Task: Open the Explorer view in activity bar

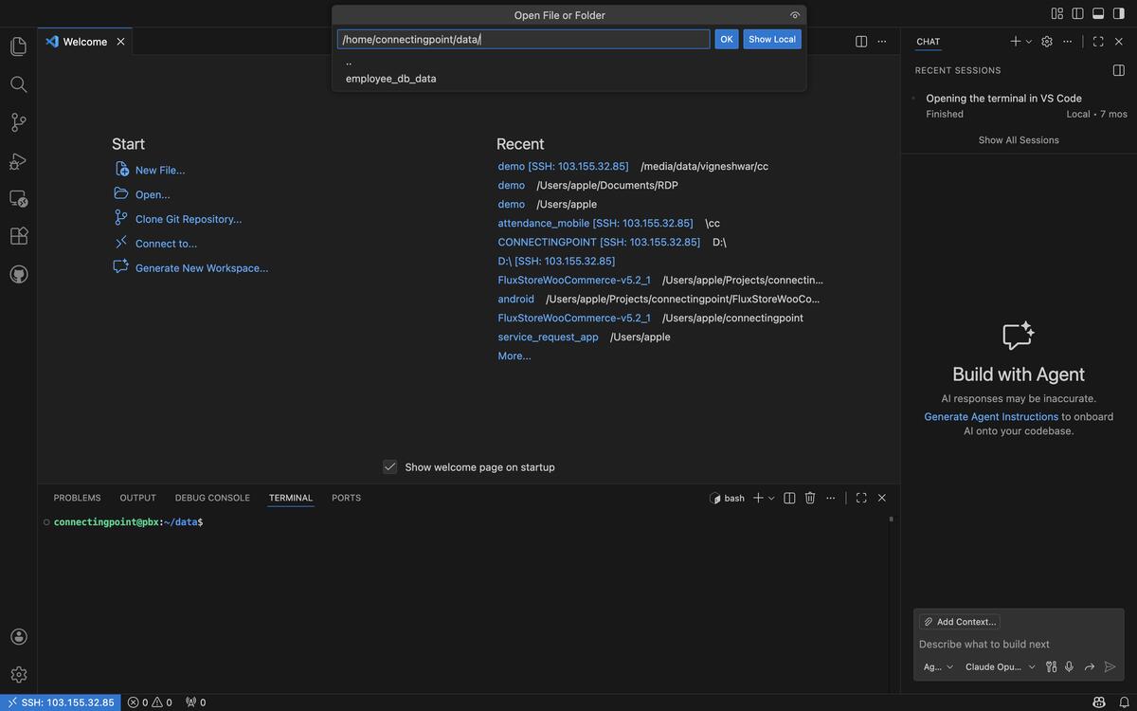Action: (18, 46)
